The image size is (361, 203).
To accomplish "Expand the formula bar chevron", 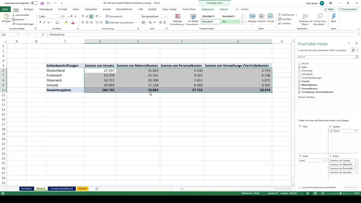I will (358, 35).
